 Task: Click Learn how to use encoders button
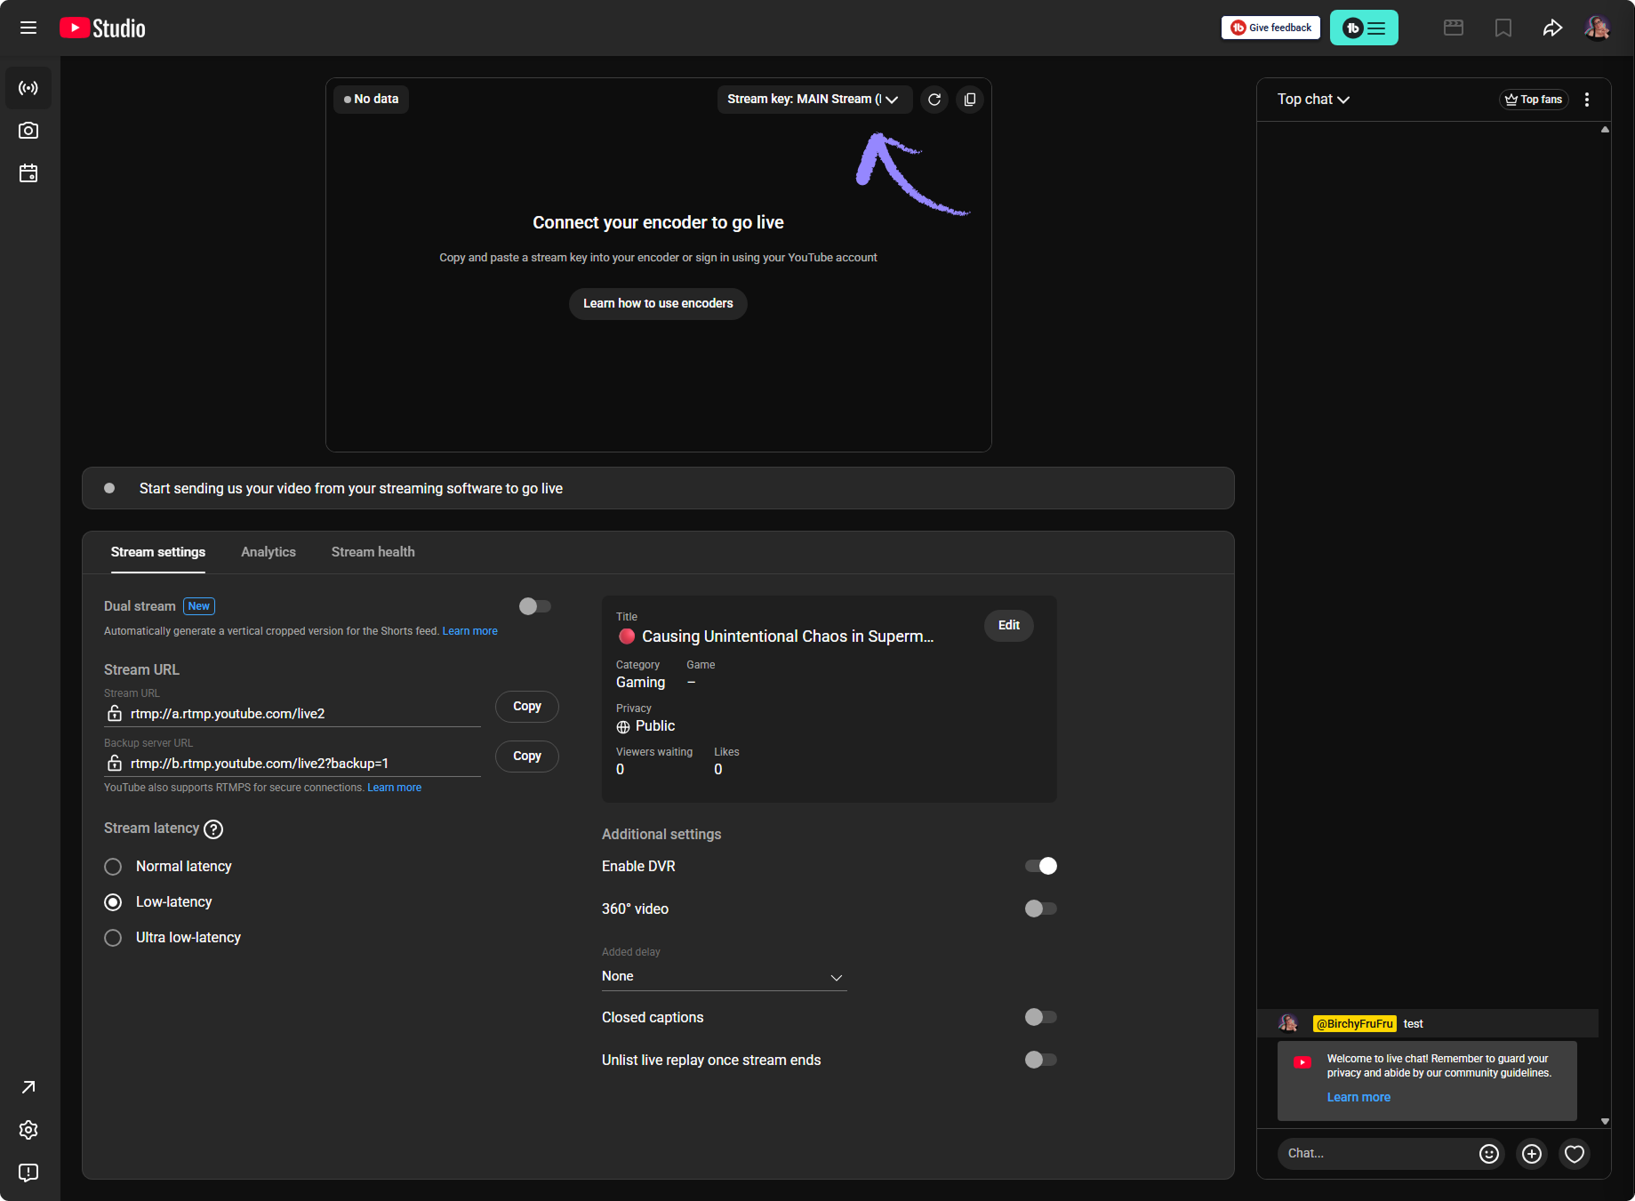point(658,304)
